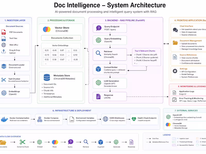Screen dimensions: 206x154
Task: Click the '3. BACKEND – RAG PIPELINE (FastAPI)' heading
Action: [125, 21]
